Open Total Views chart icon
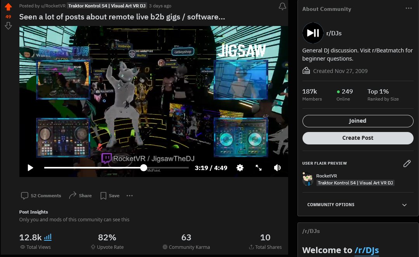 [48, 237]
